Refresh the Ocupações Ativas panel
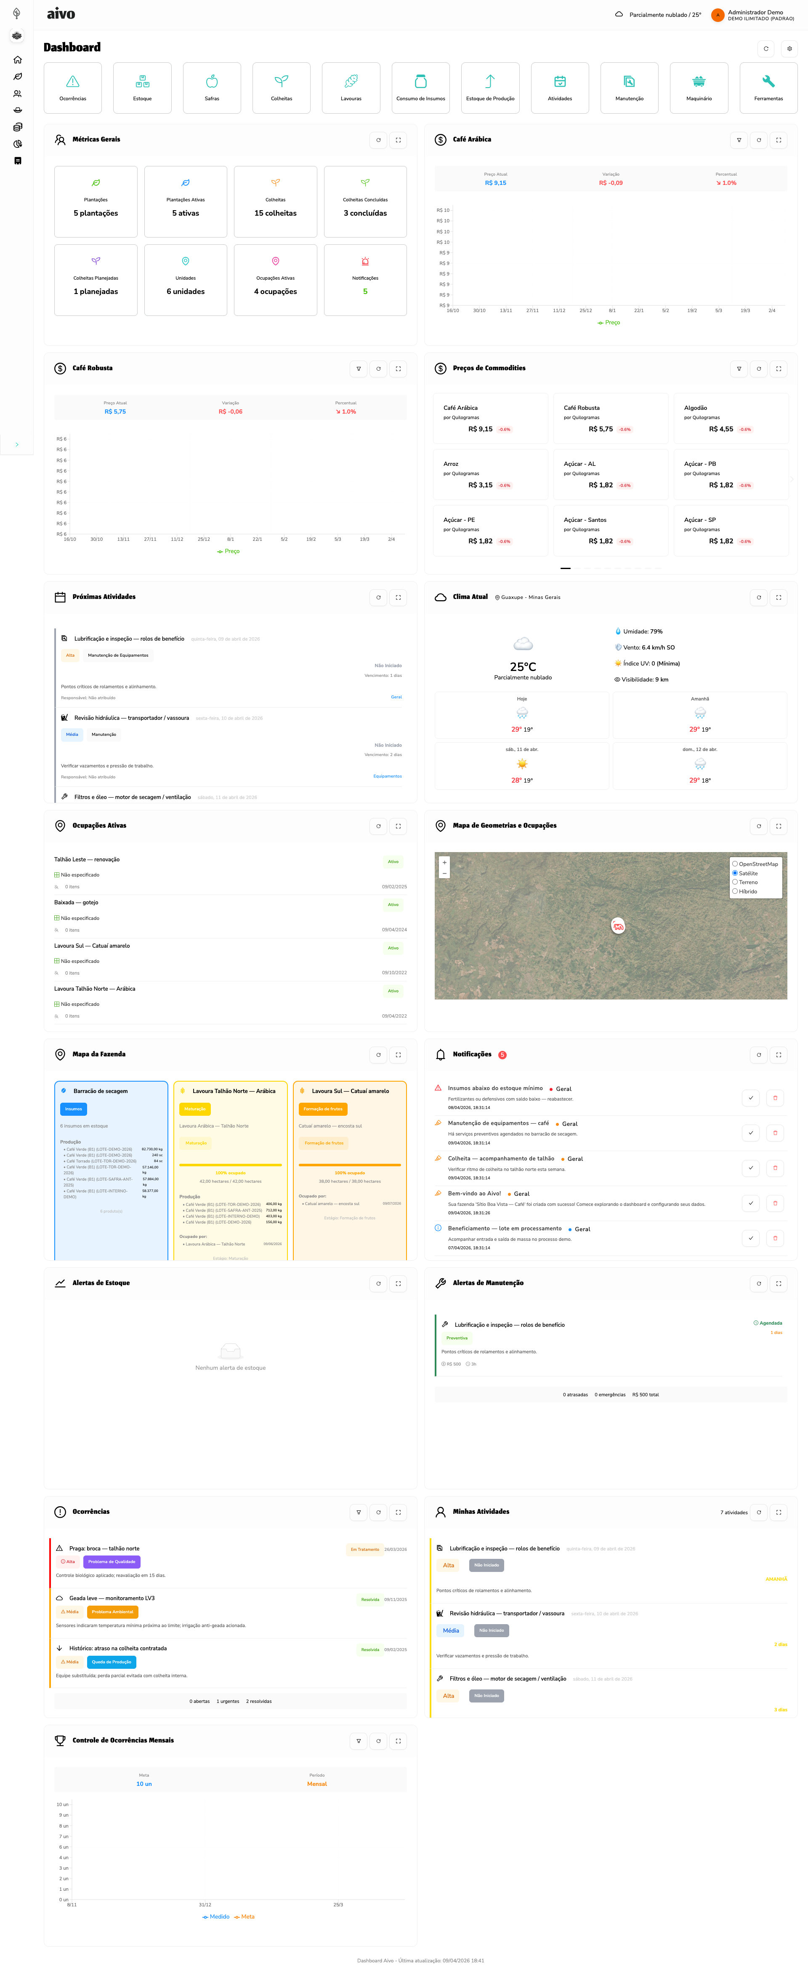The width and height of the screenshot is (808, 1975). [378, 826]
